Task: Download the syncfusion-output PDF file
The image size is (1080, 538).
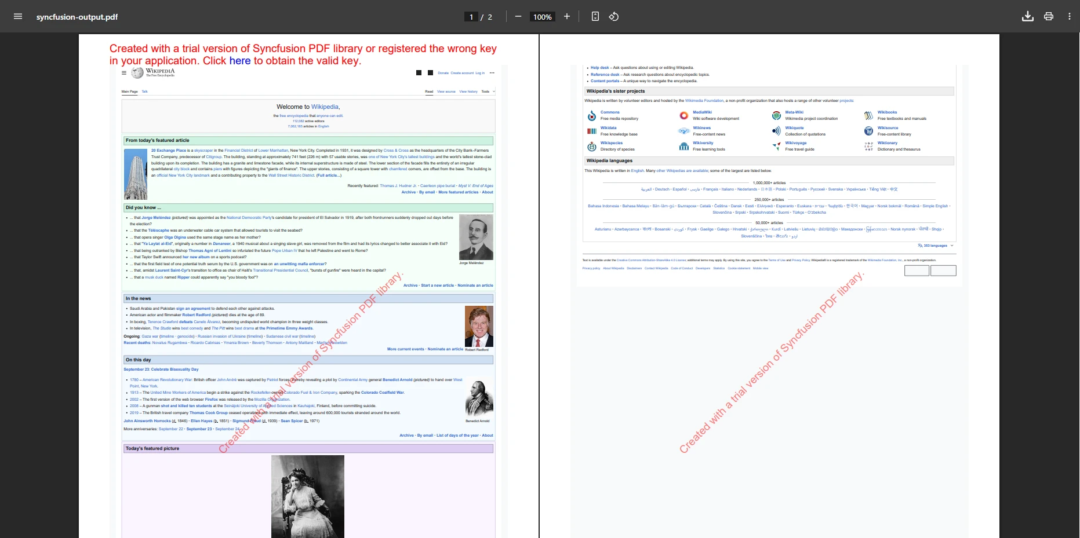Action: point(1027,16)
